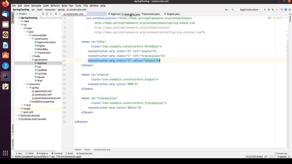The width and height of the screenshot is (292, 164).
Task: Switch to the Engine.java tab
Action: click(173, 14)
